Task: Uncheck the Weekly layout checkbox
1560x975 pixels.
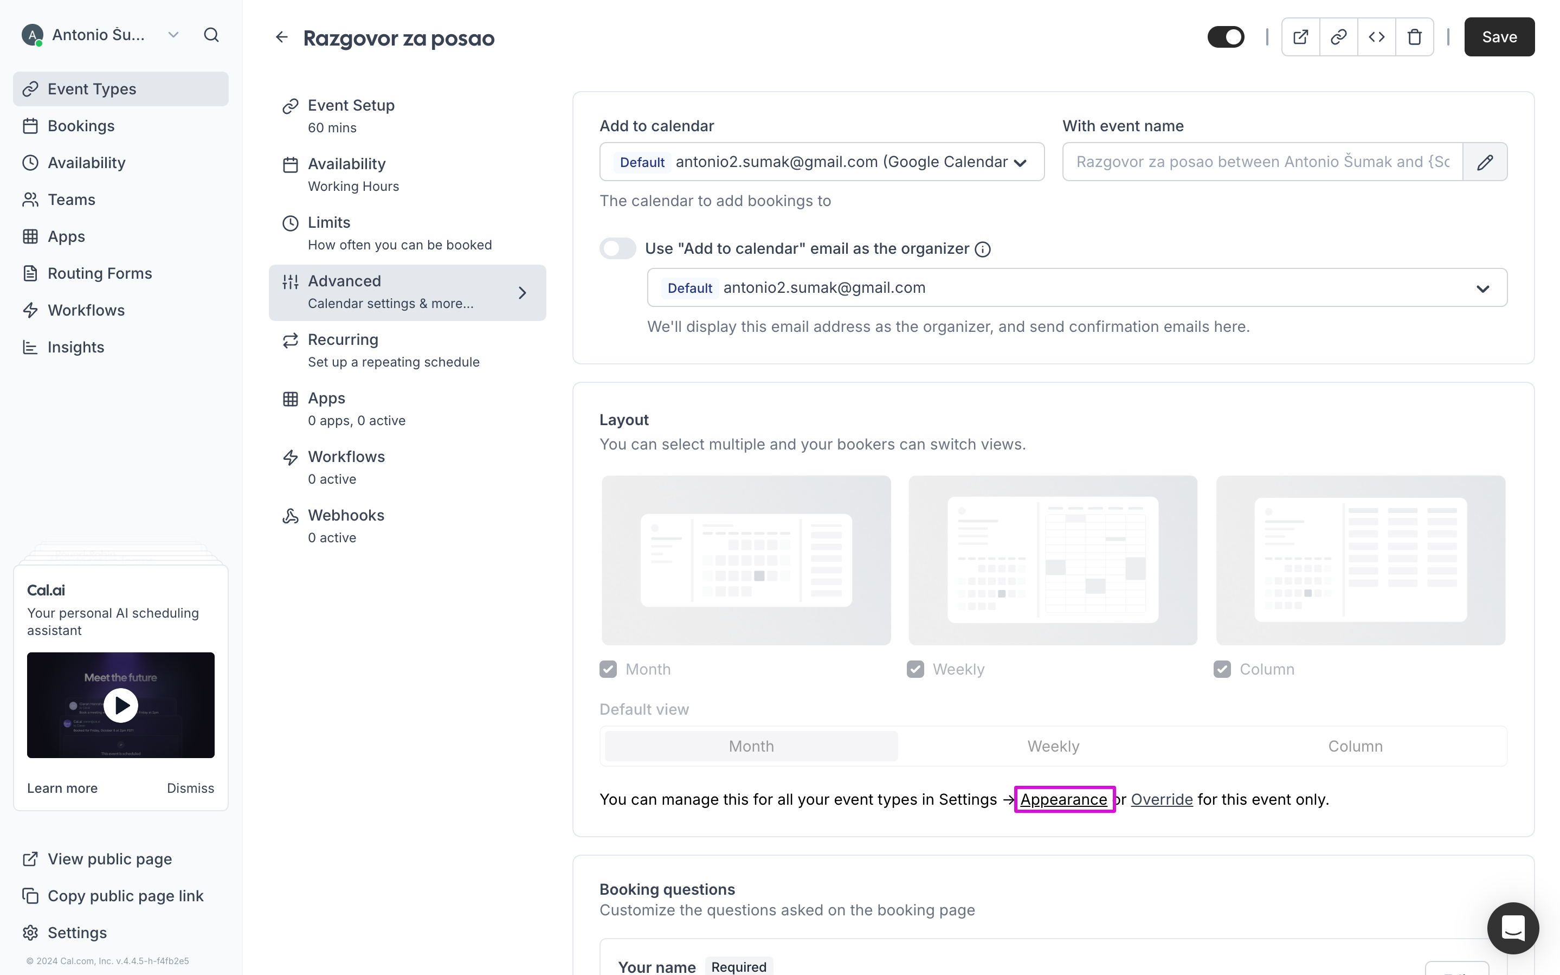Action: 915,669
